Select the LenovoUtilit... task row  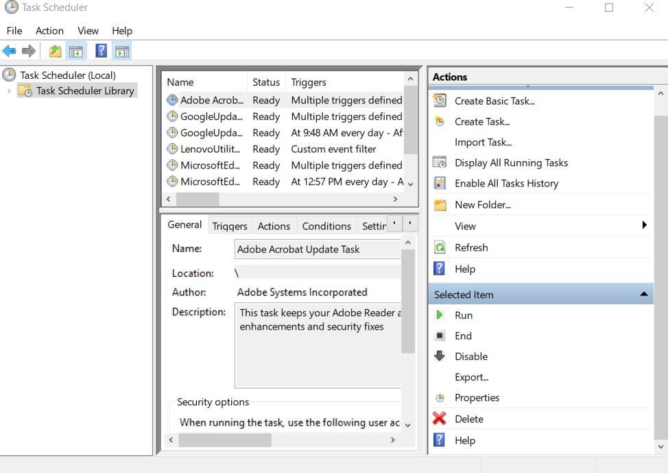pyautogui.click(x=283, y=149)
